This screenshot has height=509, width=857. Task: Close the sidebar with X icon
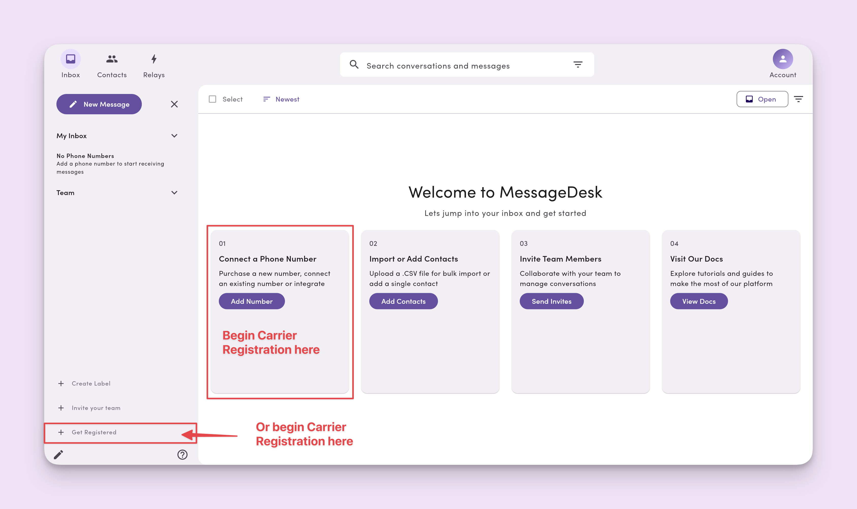tap(174, 104)
